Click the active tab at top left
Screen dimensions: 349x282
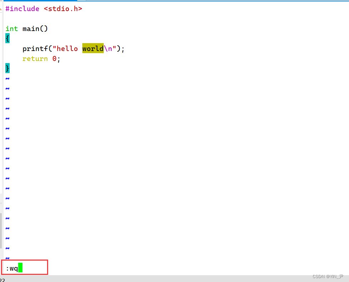(x=39, y=1)
